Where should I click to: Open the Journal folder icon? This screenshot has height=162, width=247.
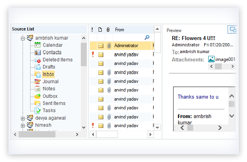click(38, 82)
